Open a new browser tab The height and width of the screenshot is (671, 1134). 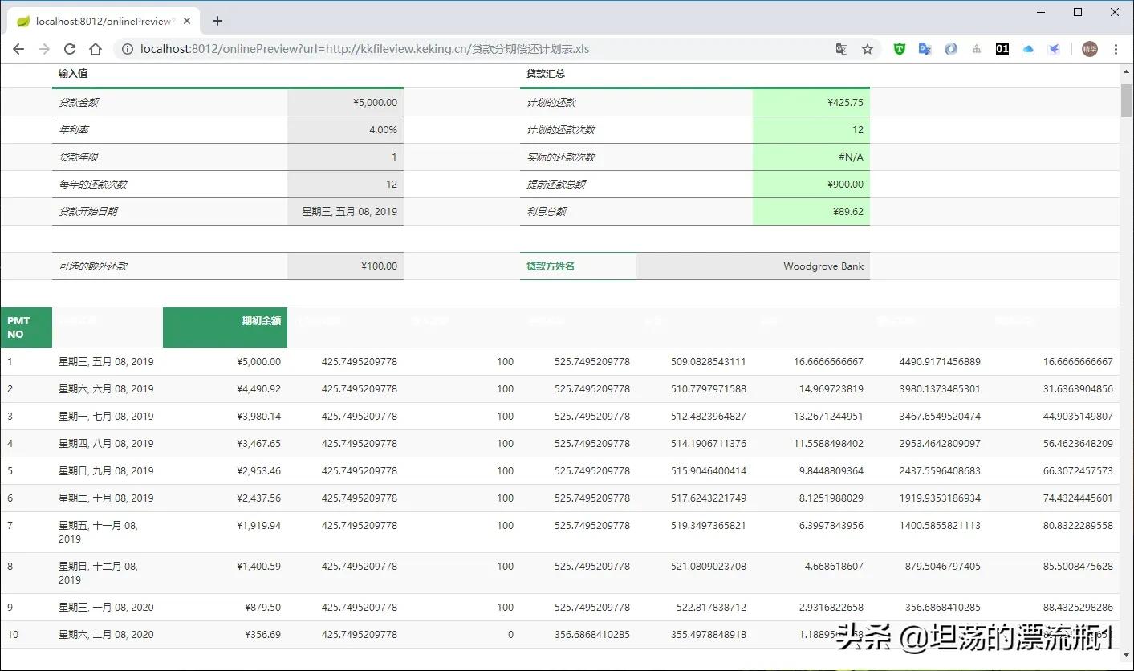(217, 21)
